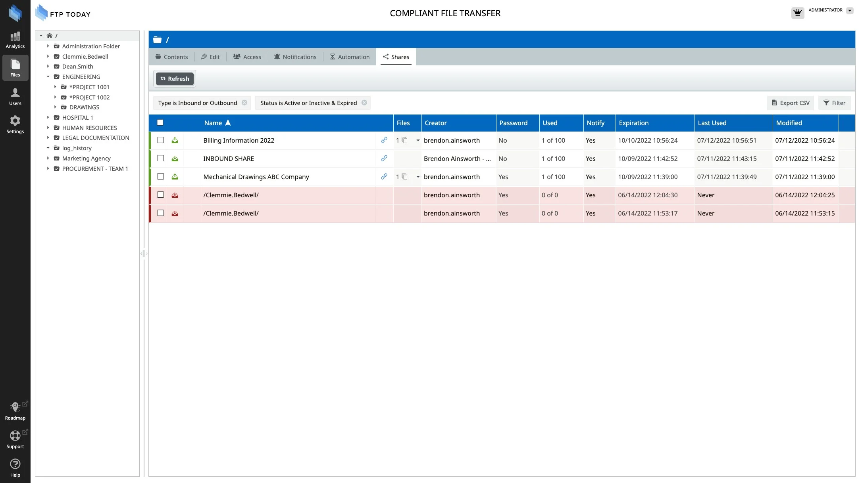860x483 pixels.
Task: Collapse the ENGINEERING folder in tree
Action: pos(48,77)
